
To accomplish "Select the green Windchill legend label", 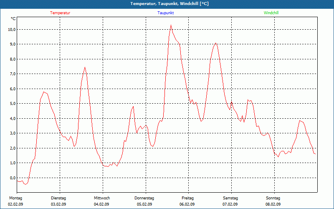I will coord(271,13).
